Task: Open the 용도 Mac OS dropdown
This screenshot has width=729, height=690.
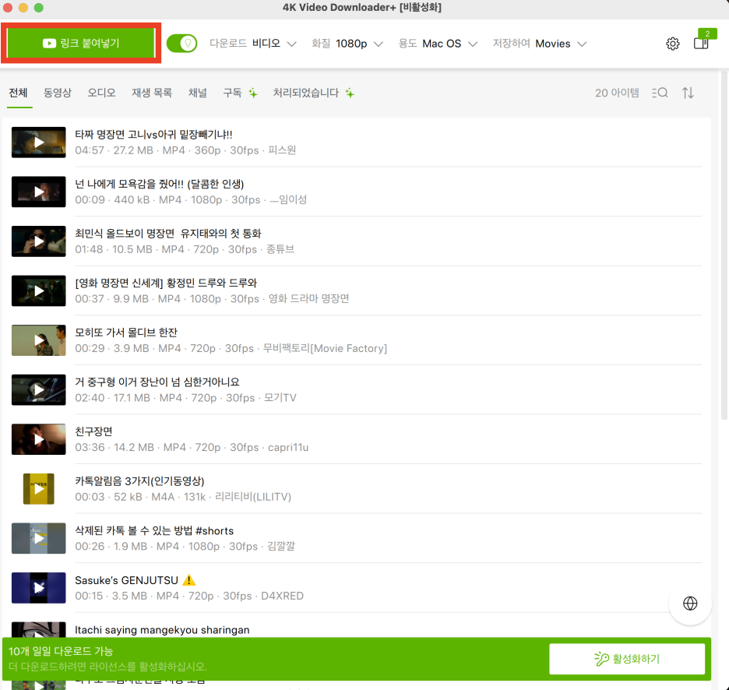Action: click(x=438, y=44)
